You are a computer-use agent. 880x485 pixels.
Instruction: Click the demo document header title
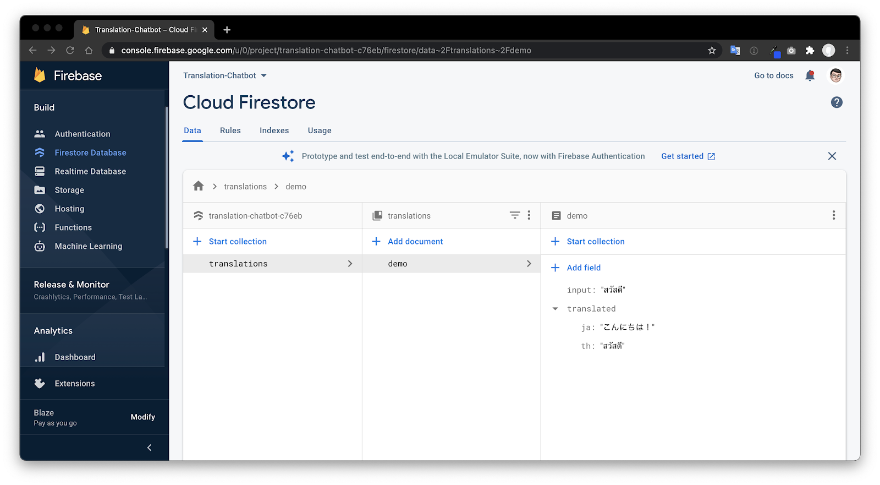[577, 216]
